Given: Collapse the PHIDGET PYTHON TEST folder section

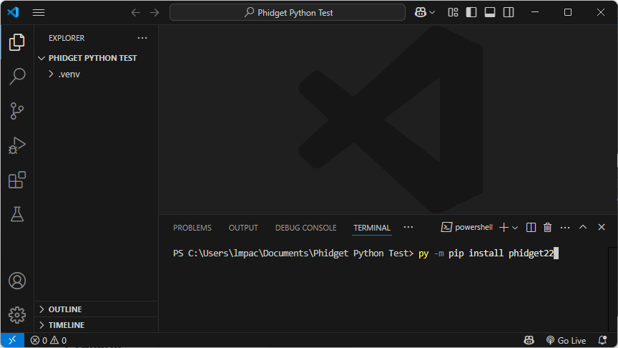Looking at the screenshot, I should click(x=97, y=58).
